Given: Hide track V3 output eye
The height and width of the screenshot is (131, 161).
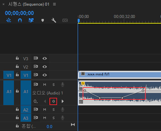Looking at the screenshot, I should click(x=44, y=59).
